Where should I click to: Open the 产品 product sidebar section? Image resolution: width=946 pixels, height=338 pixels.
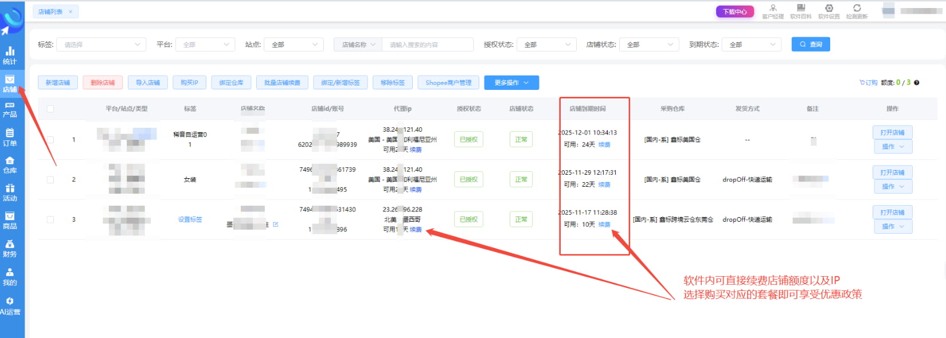pos(10,110)
